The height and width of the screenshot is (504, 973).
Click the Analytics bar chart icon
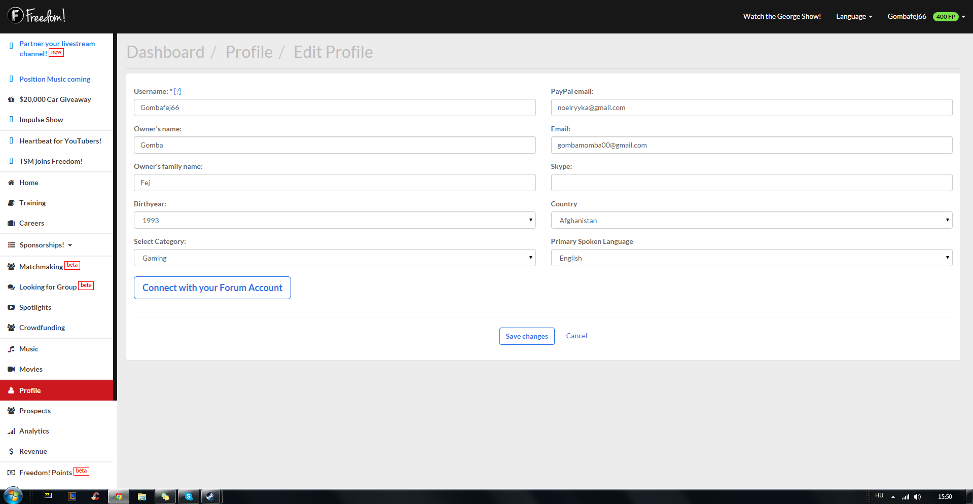pyautogui.click(x=11, y=431)
